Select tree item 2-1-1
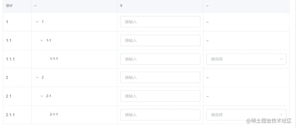The height and width of the screenshot is (128, 296). tap(54, 114)
